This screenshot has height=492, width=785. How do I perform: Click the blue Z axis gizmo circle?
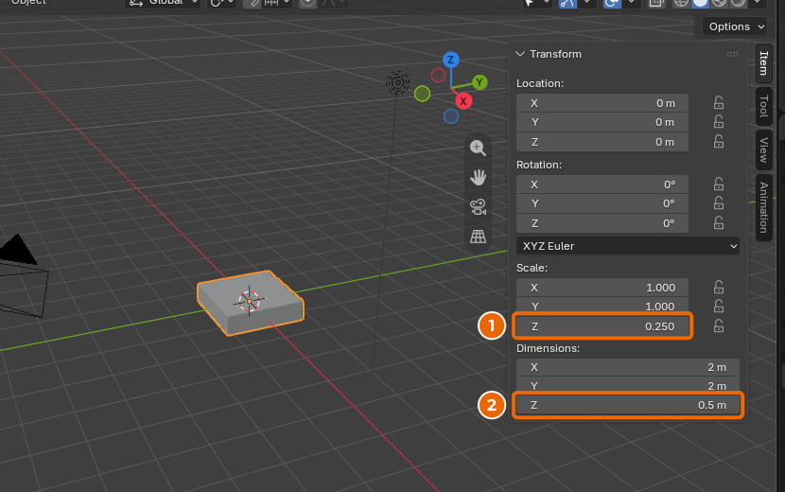451,61
